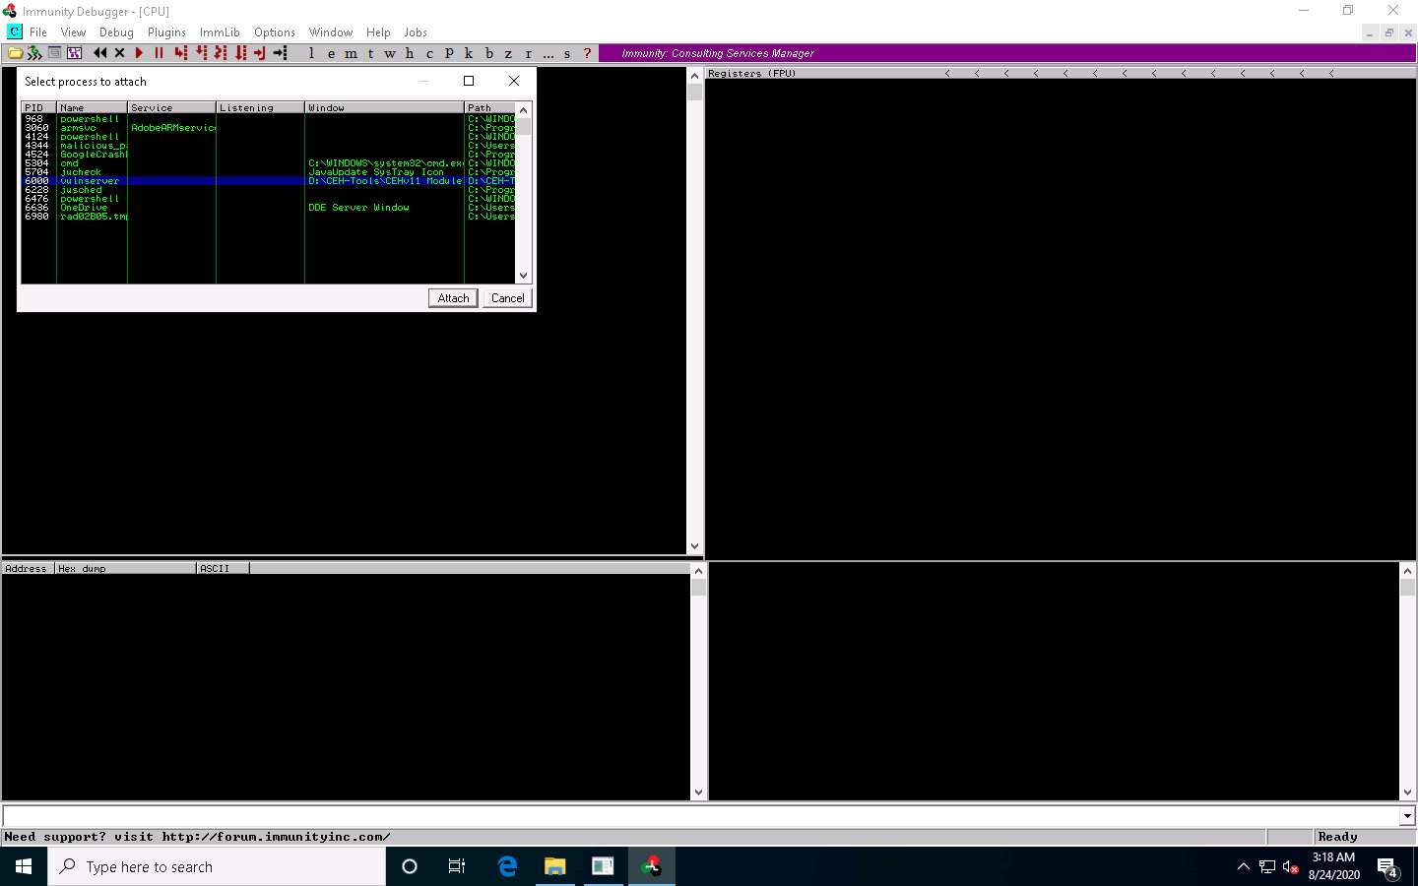The width and height of the screenshot is (1418, 886).
Task: Show Executable modules with 'e' button
Action: [332, 53]
